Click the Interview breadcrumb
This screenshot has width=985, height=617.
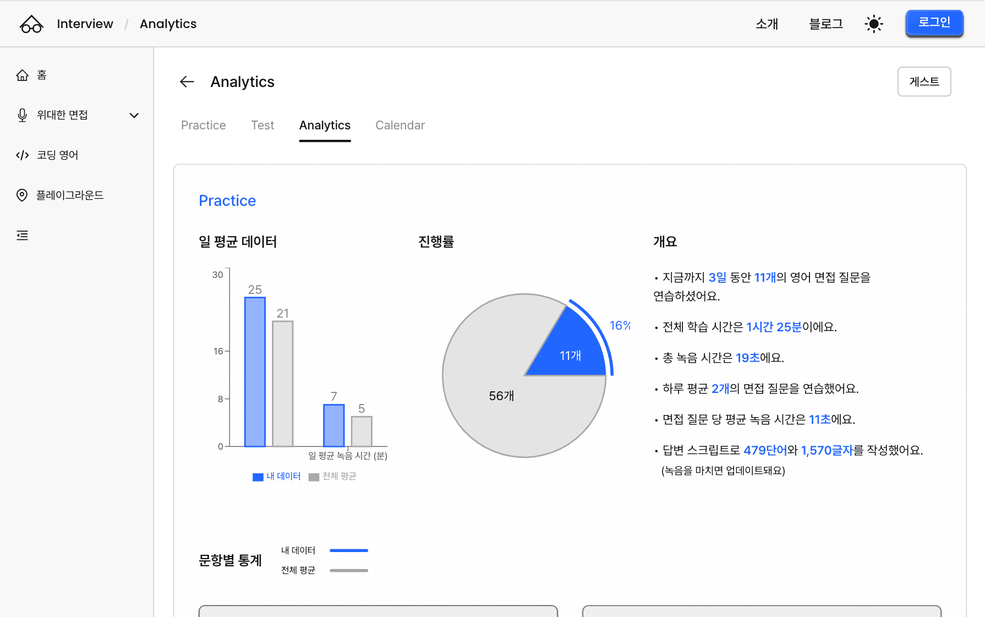tap(85, 24)
